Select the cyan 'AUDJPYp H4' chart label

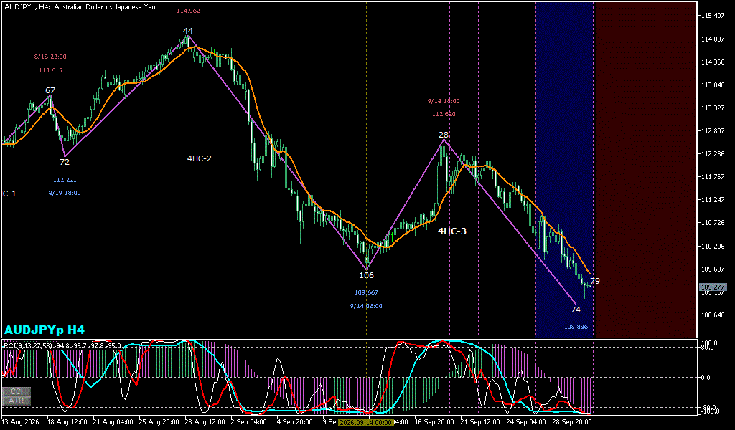coord(45,330)
